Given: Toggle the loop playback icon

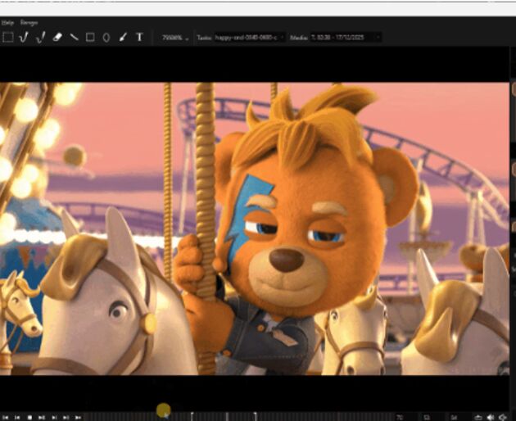Looking at the screenshot, I should pos(478,417).
